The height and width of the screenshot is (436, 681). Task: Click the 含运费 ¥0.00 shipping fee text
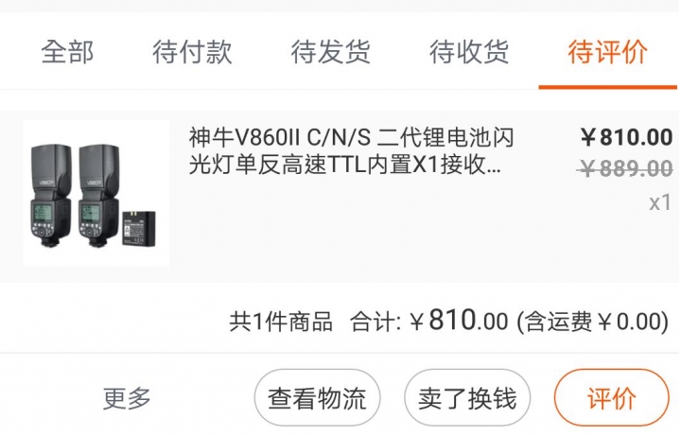pos(592,322)
